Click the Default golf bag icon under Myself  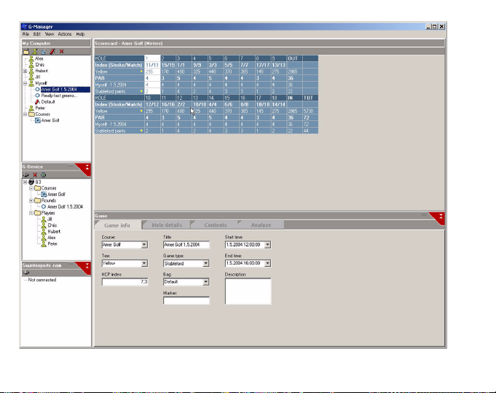[37, 101]
